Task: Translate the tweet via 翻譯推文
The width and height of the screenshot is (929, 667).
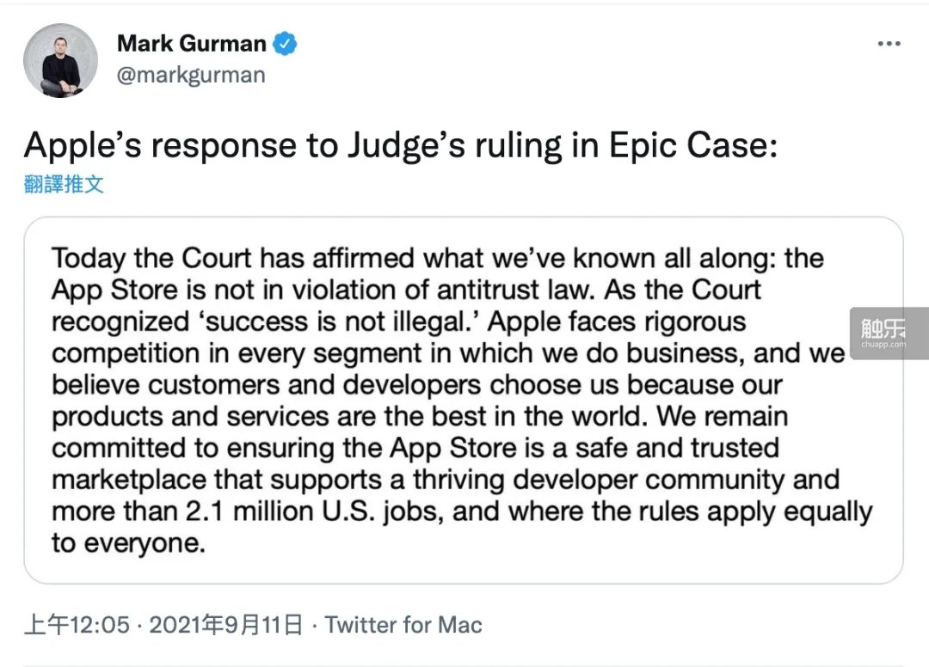Action: [x=64, y=183]
